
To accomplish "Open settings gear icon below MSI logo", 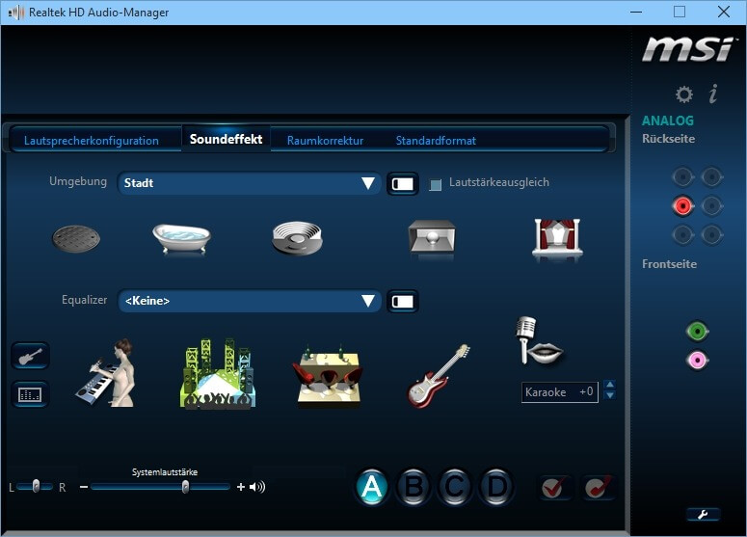I will pos(684,94).
